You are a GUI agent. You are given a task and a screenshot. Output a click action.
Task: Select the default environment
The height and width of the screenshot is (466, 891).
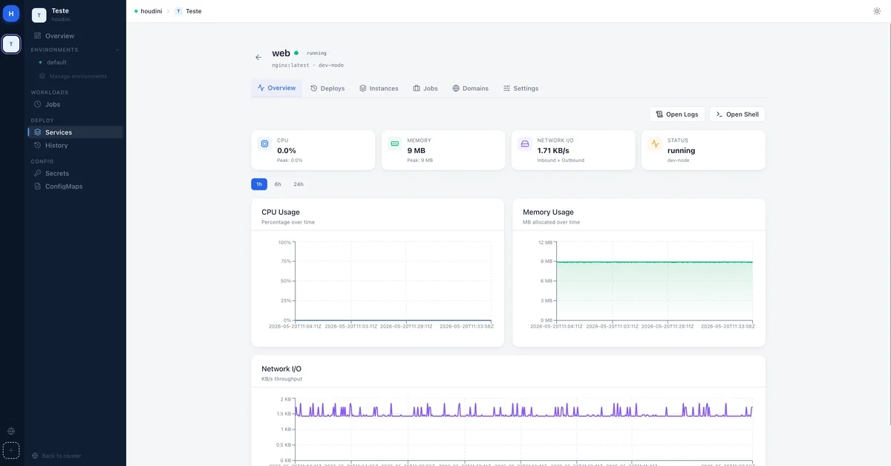click(x=56, y=62)
